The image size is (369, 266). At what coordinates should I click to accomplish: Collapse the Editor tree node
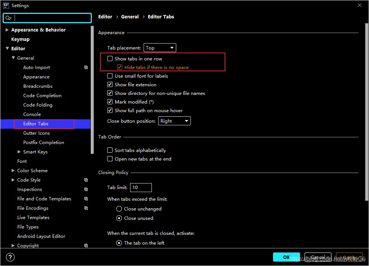[x=7, y=48]
